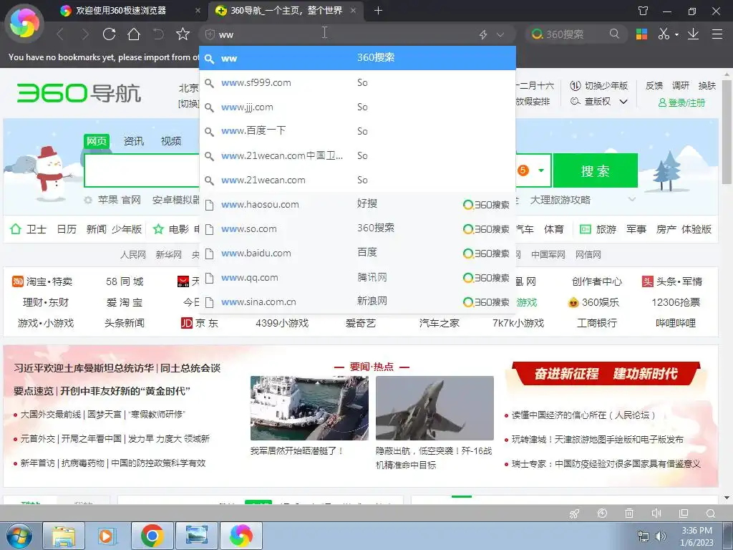Open the submarine news thumbnail
The height and width of the screenshot is (550, 733).
309,407
